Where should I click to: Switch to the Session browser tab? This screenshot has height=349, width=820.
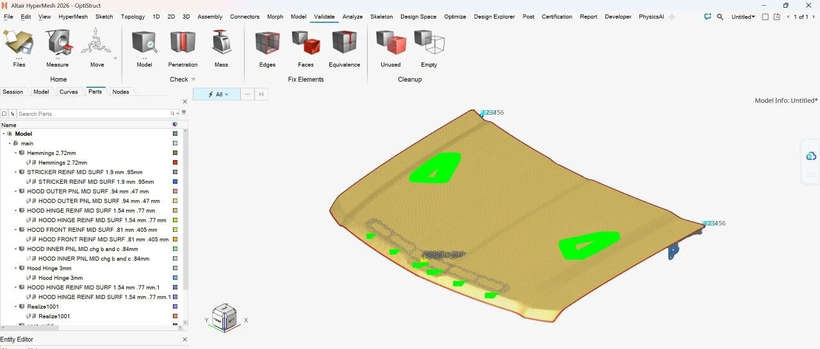13,92
